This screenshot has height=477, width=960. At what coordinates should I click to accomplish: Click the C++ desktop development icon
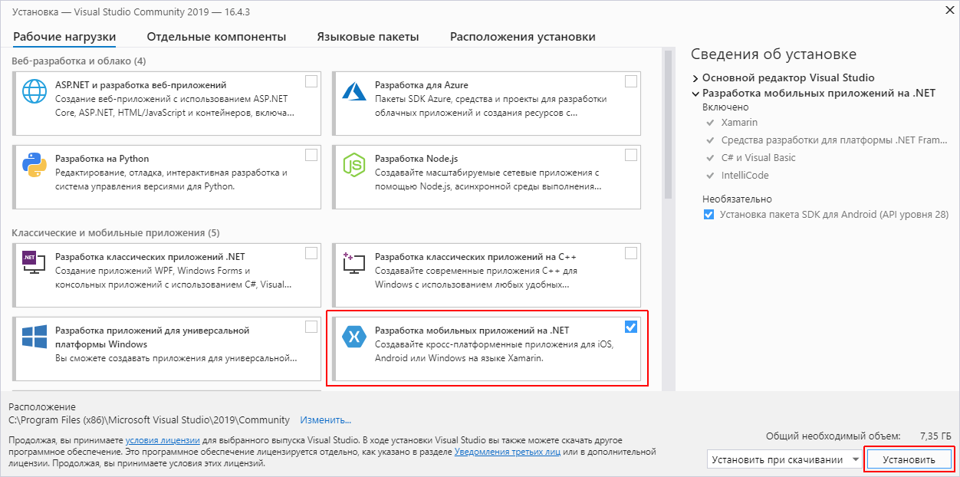(353, 263)
